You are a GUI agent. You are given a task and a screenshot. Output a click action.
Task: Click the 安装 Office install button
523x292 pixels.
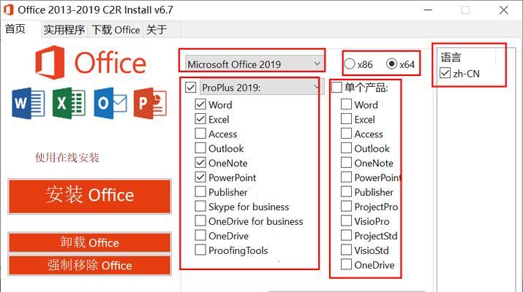(x=90, y=196)
